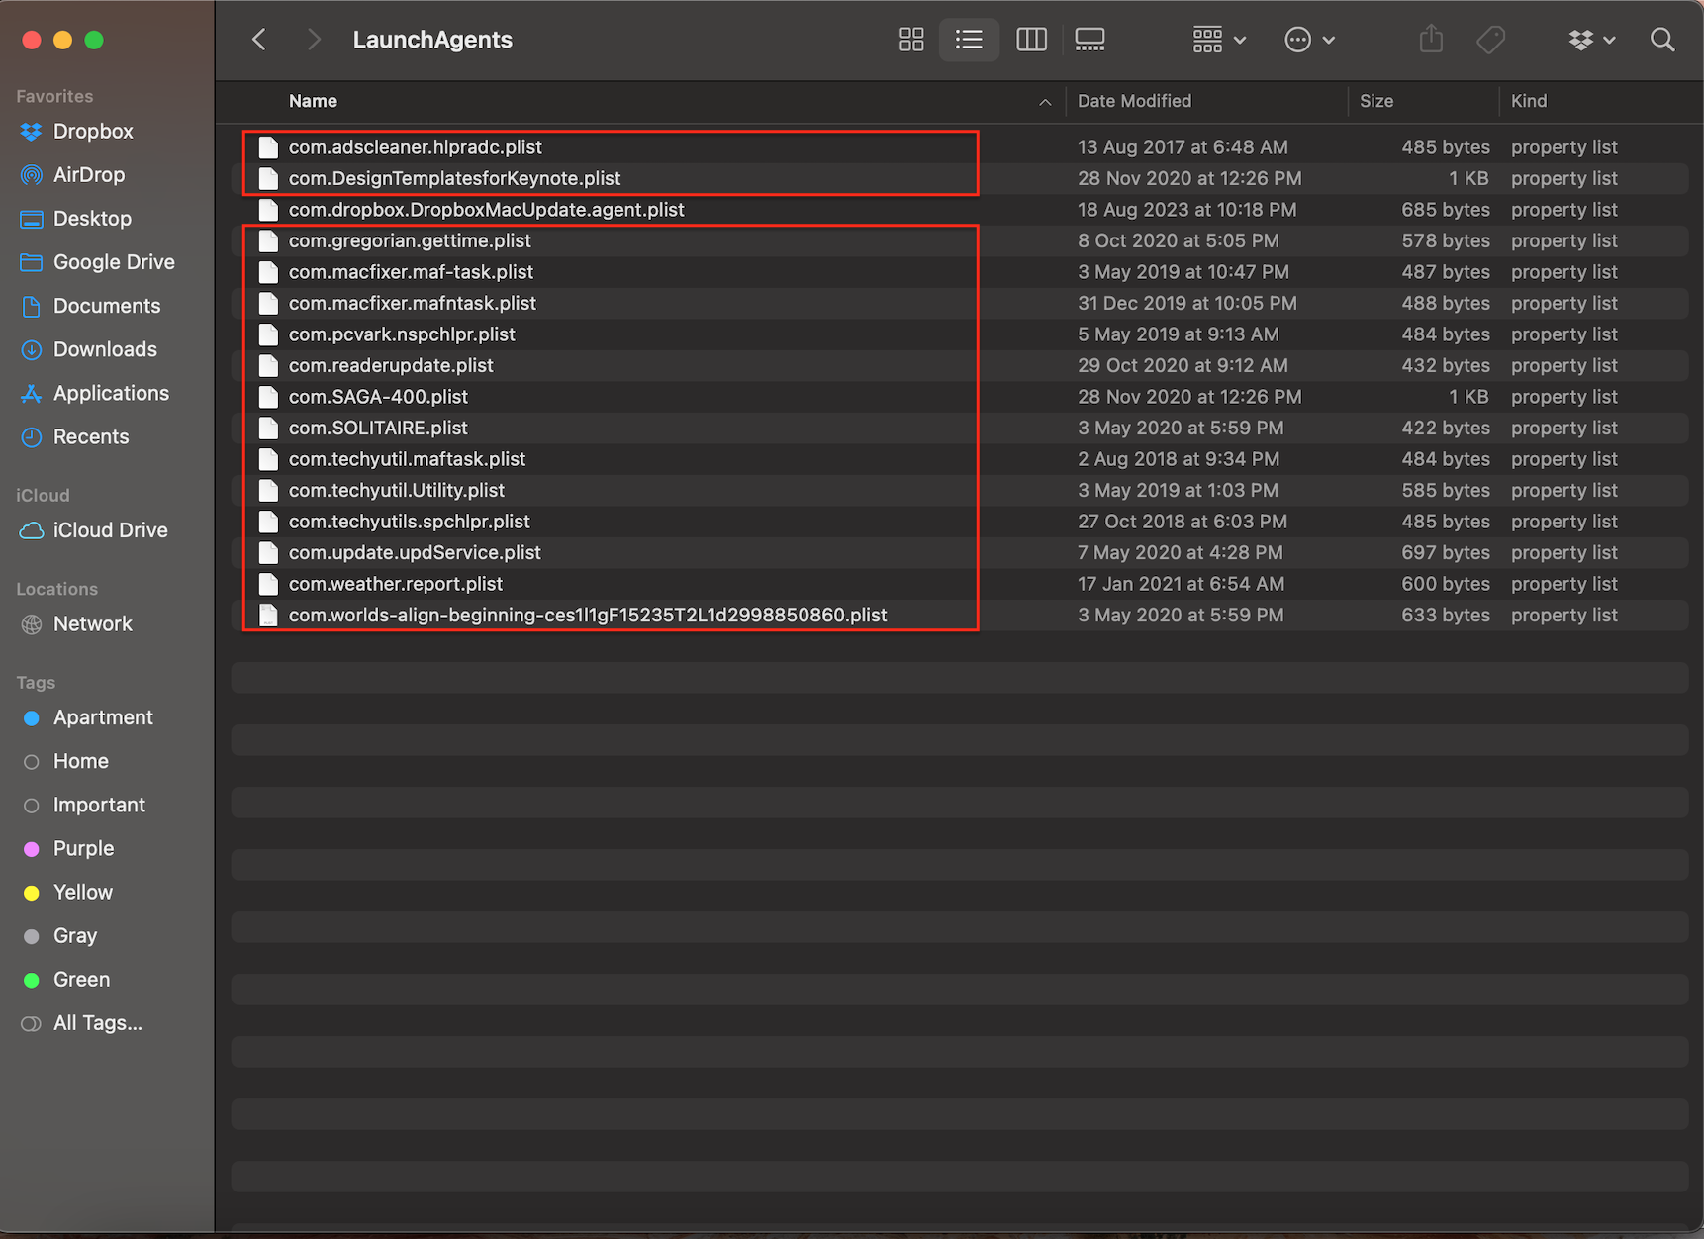
Task: Open iCloud Drive in the sidebar
Action: [110, 529]
